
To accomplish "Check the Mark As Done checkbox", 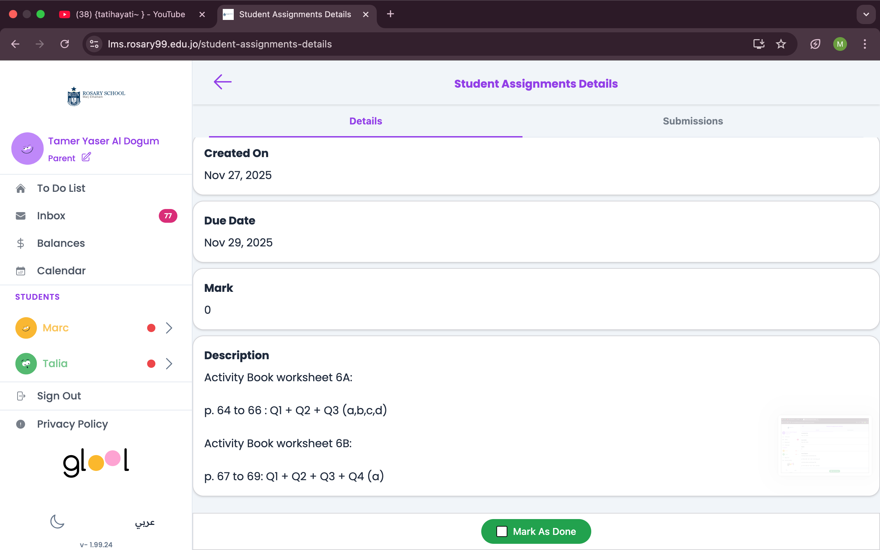I will click(502, 531).
